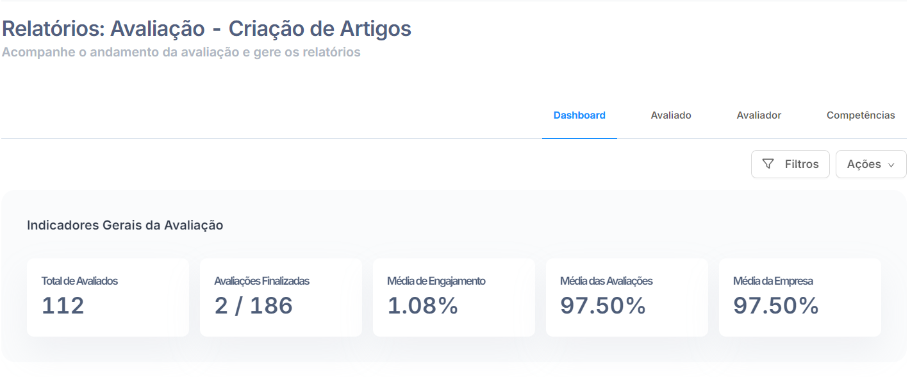Select the Total de Avaliados label
This screenshot has height=377, width=919.
79,281
